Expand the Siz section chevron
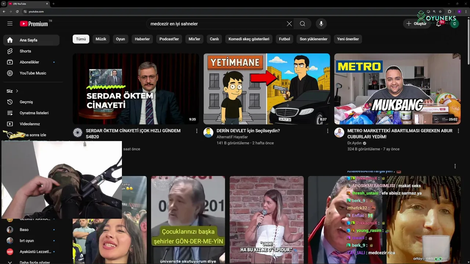Screen dimensions: 470x264 click(17, 91)
